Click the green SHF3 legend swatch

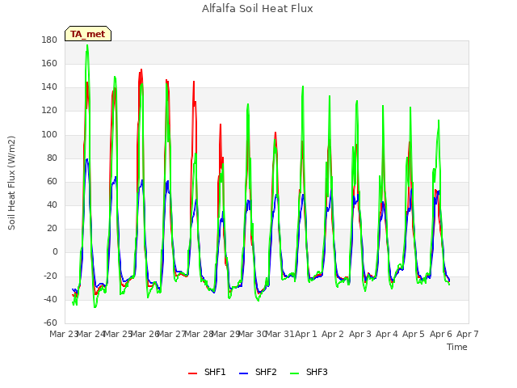(294, 373)
